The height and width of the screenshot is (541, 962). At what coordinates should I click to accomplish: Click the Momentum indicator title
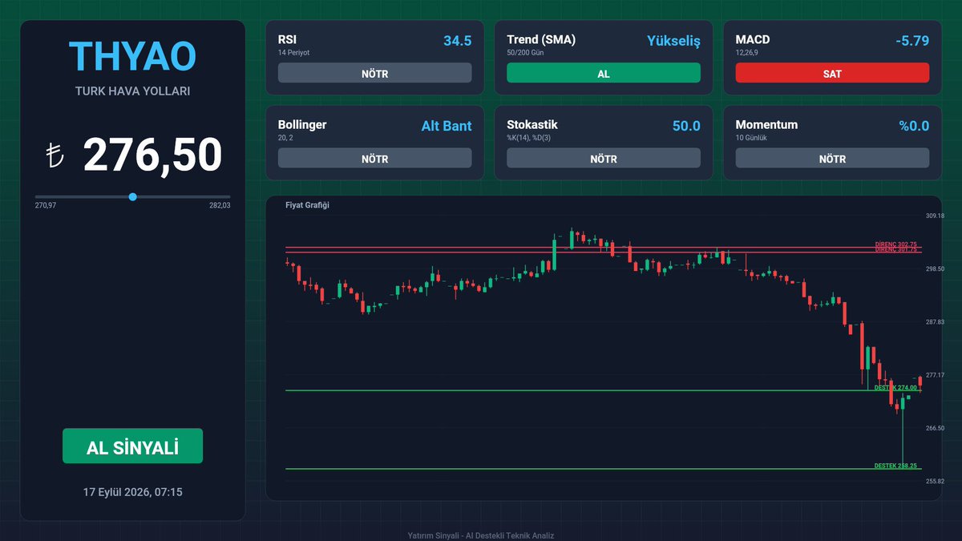point(766,125)
